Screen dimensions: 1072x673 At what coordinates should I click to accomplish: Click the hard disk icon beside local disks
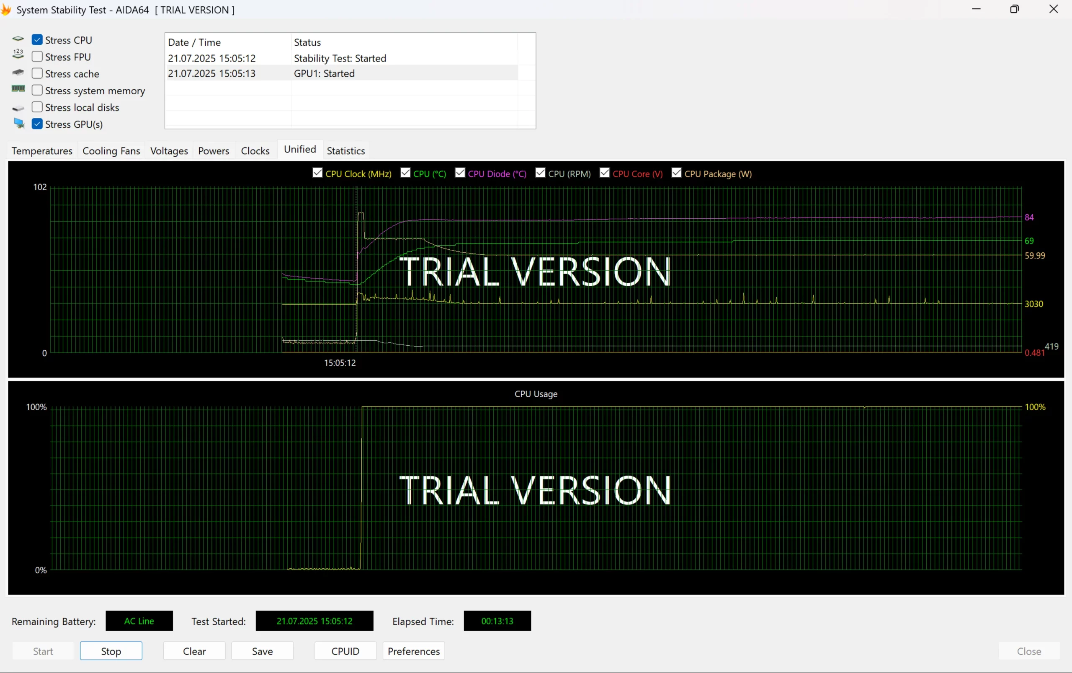point(18,108)
